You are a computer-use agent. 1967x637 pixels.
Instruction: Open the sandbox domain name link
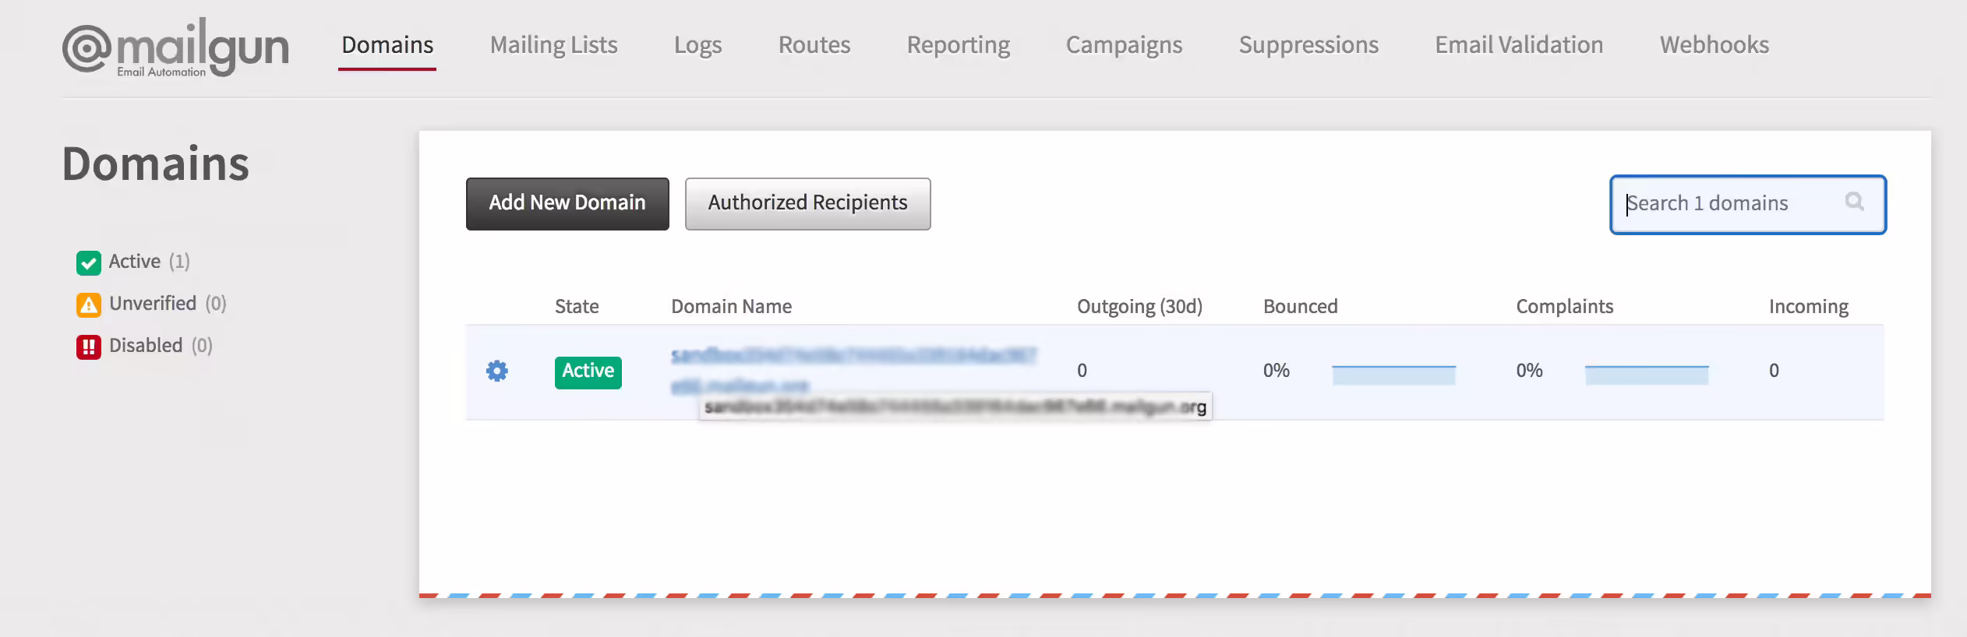click(853, 357)
